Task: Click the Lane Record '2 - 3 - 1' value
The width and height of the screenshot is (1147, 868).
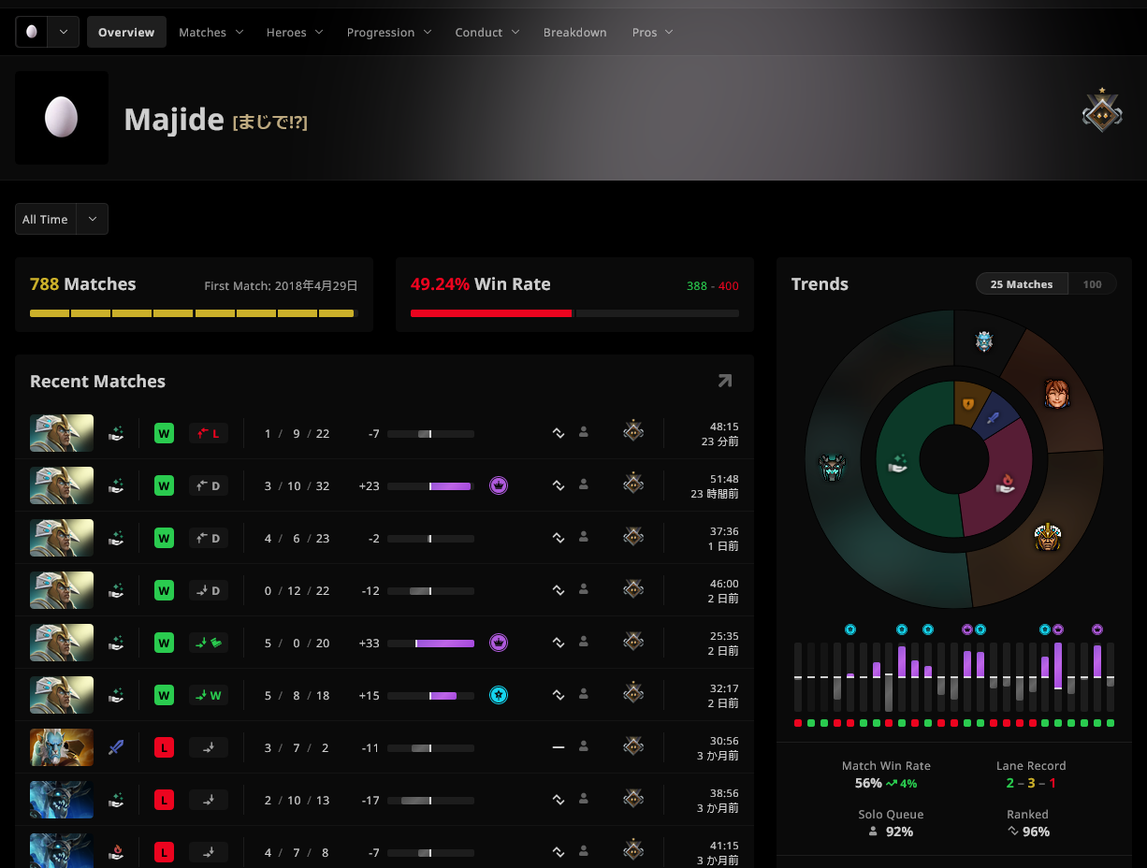Action: pyautogui.click(x=1031, y=783)
